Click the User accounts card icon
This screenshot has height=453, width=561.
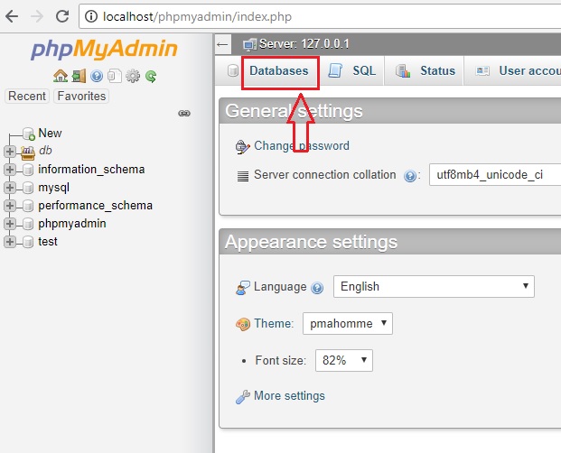coord(482,70)
